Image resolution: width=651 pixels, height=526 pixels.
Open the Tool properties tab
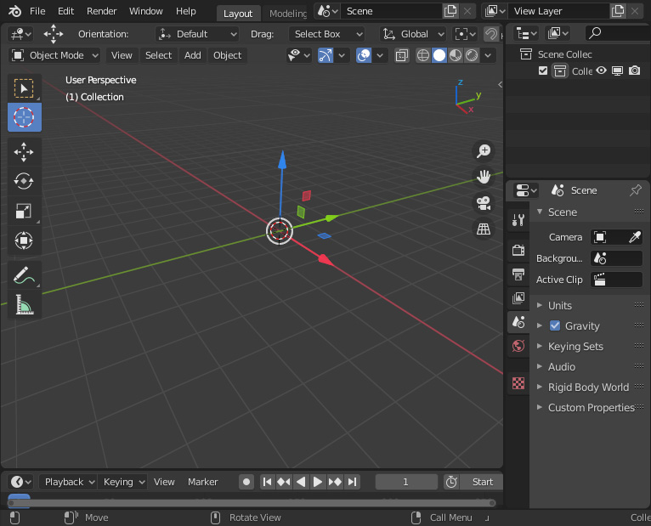(518, 220)
